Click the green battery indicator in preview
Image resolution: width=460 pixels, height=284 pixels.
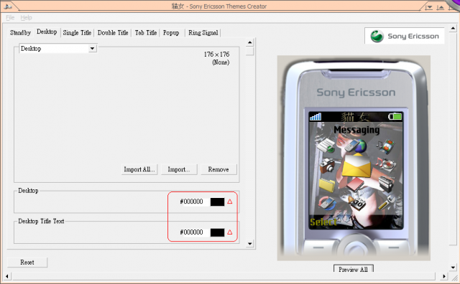(x=395, y=117)
